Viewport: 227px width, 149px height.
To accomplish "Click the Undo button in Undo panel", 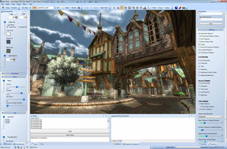I will tap(70, 131).
